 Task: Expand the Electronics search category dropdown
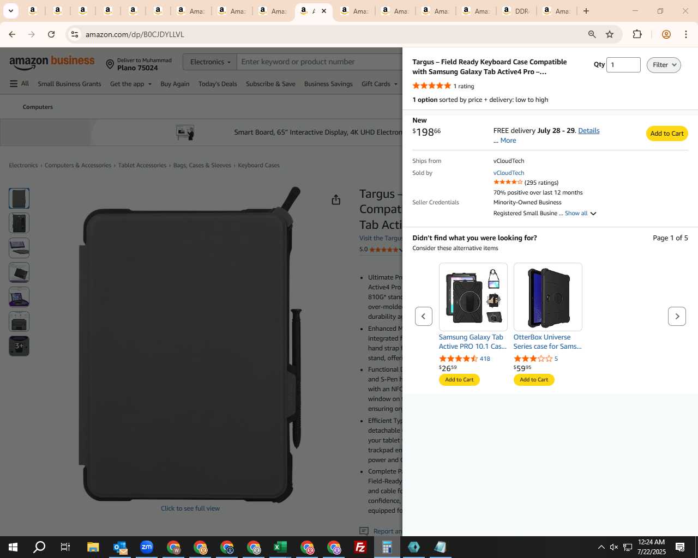coord(210,62)
